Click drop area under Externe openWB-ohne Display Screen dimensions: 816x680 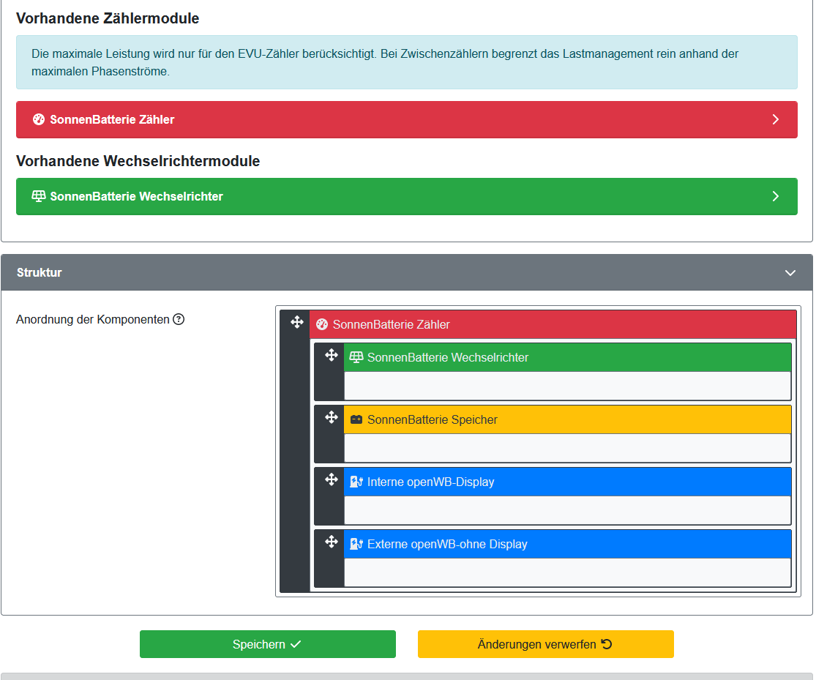(x=567, y=572)
